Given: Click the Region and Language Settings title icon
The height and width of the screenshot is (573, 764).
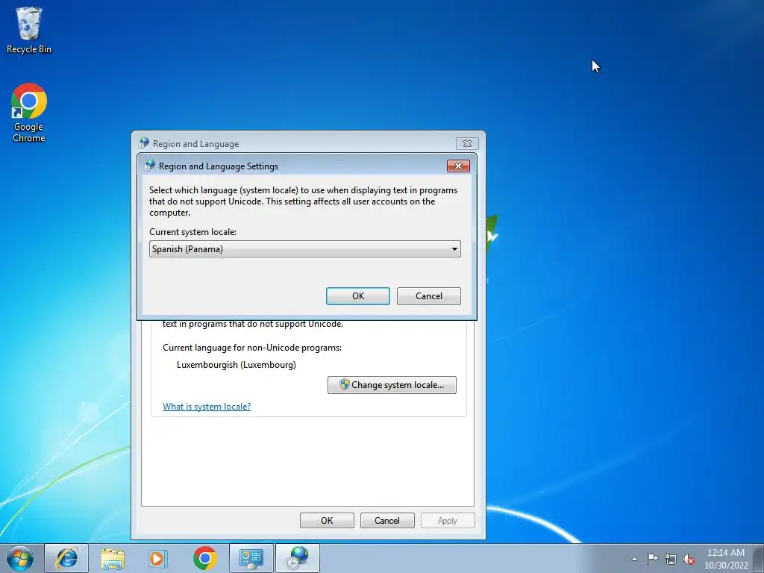Looking at the screenshot, I should [x=150, y=166].
